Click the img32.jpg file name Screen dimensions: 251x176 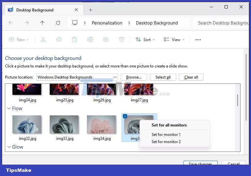click(x=27, y=139)
